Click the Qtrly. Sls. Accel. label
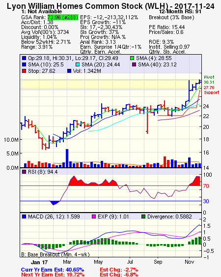This screenshot has height=277, width=221. click(x=167, y=52)
